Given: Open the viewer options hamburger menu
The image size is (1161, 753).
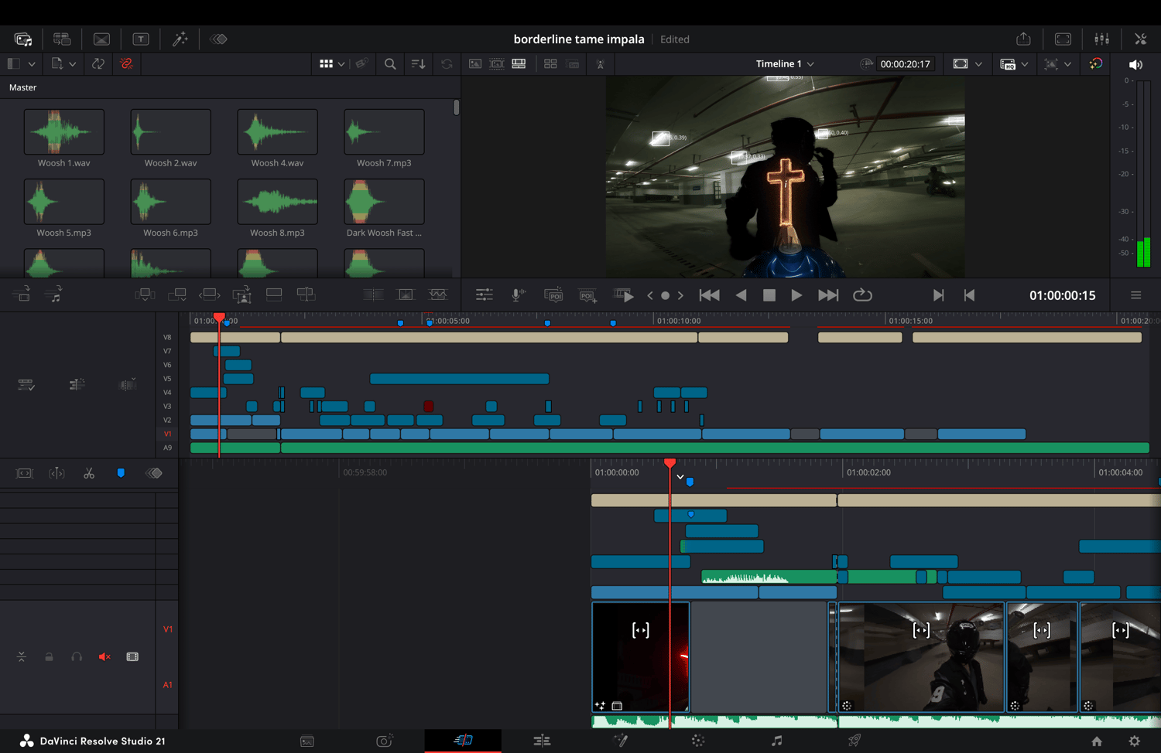Looking at the screenshot, I should (x=1136, y=295).
